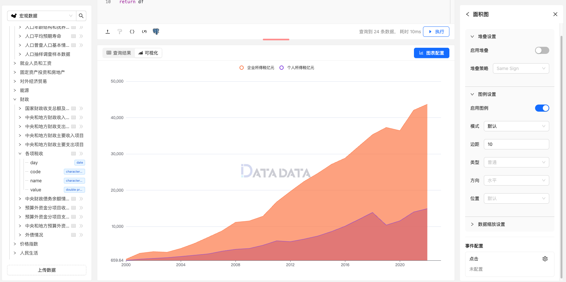Click table icon on 预算外资金分项目支 row
This screenshot has height=282, width=566.
pos(73,217)
